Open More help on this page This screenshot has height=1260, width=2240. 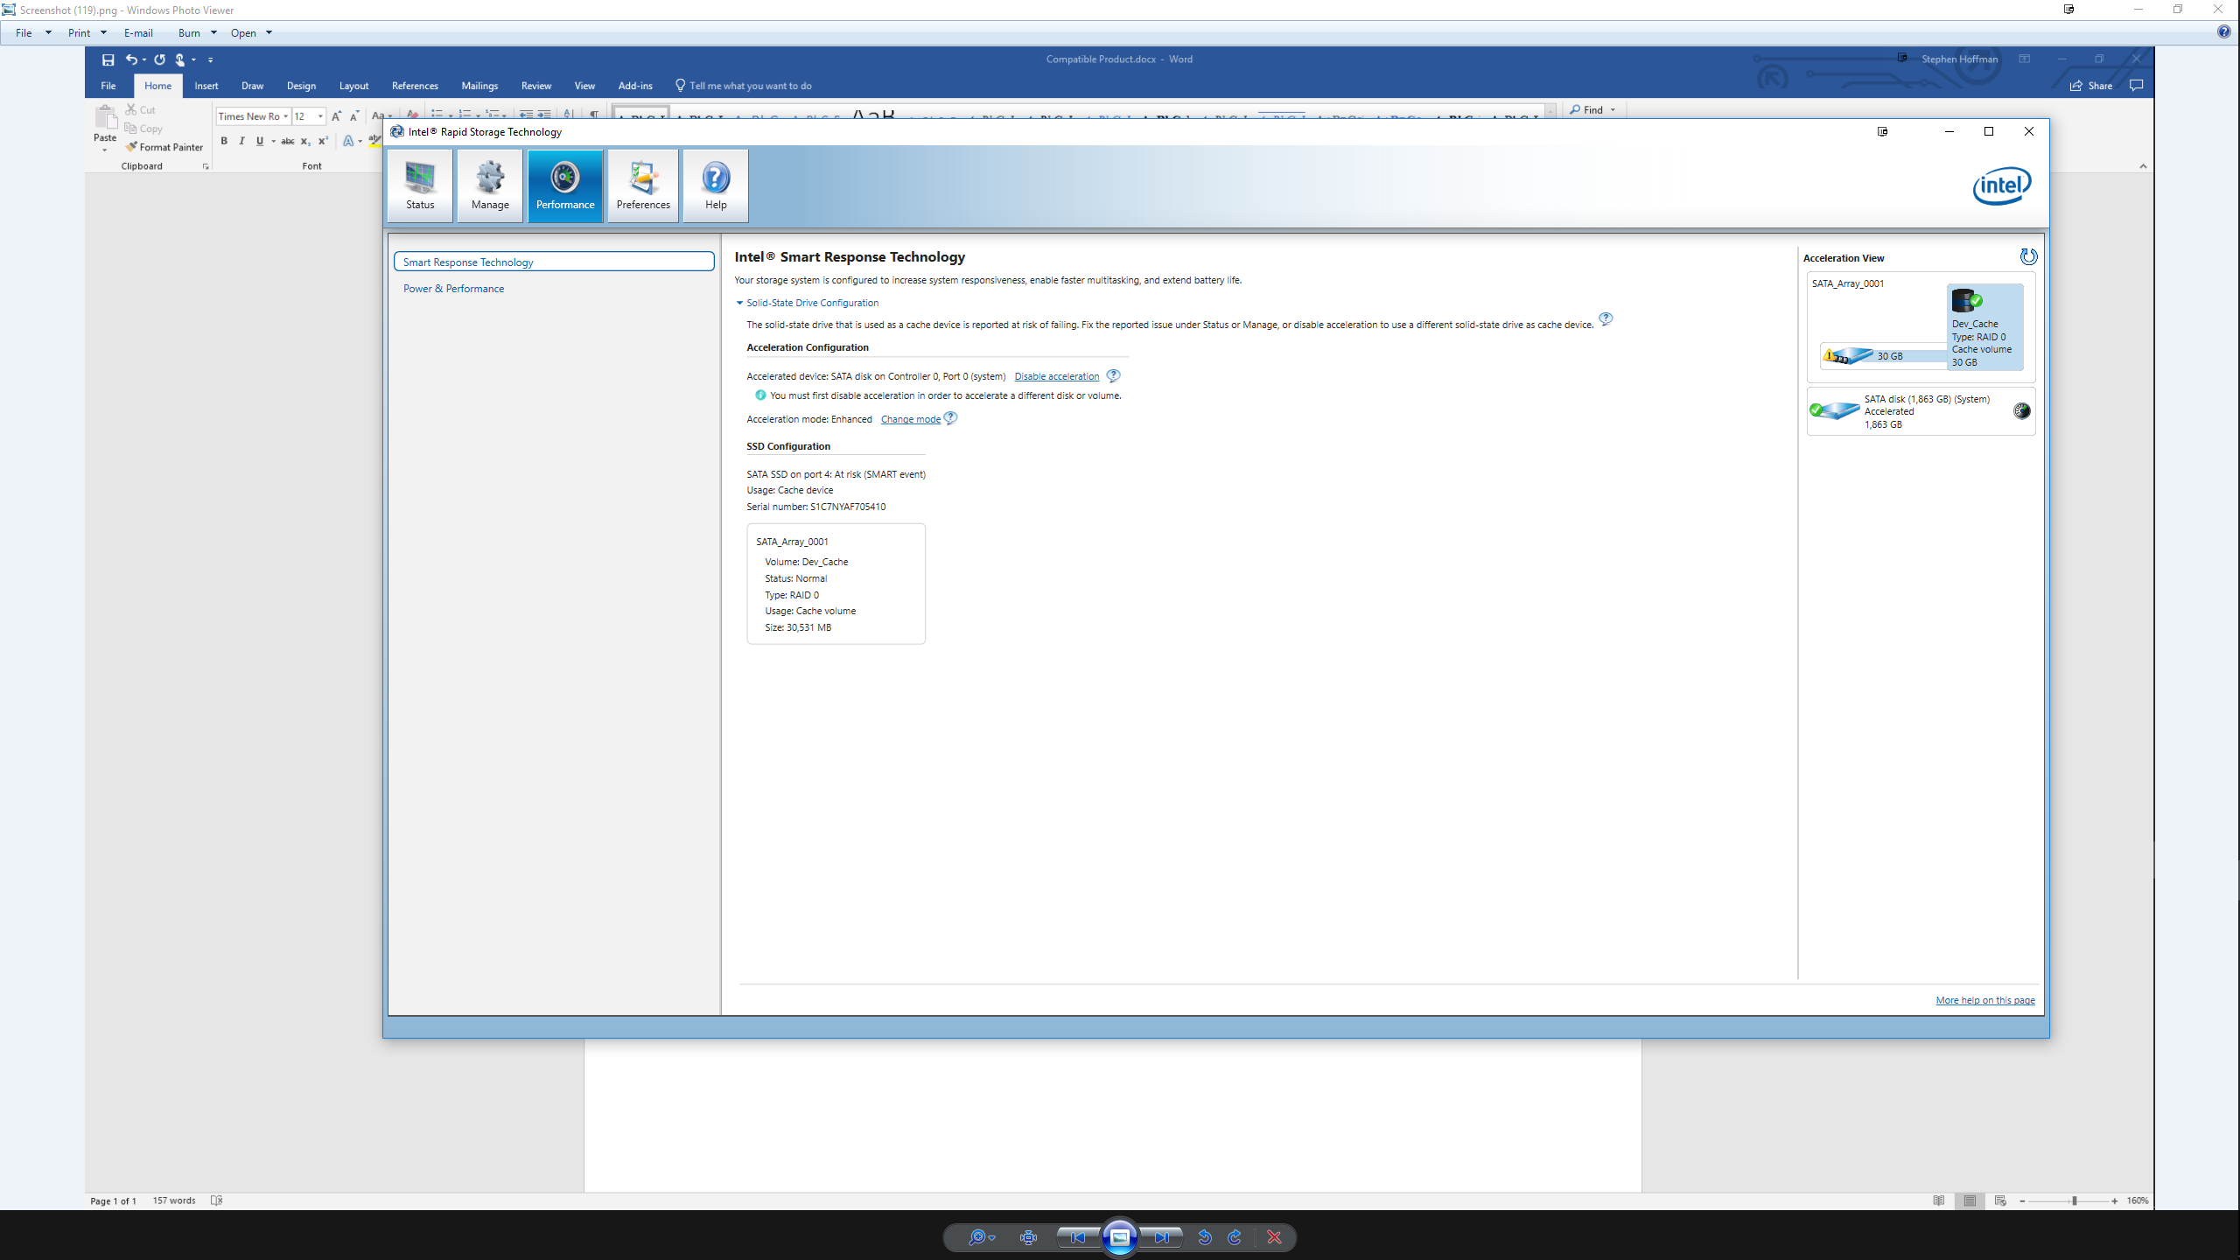[x=1984, y=1000]
